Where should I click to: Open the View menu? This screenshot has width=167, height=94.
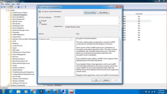[13, 4]
